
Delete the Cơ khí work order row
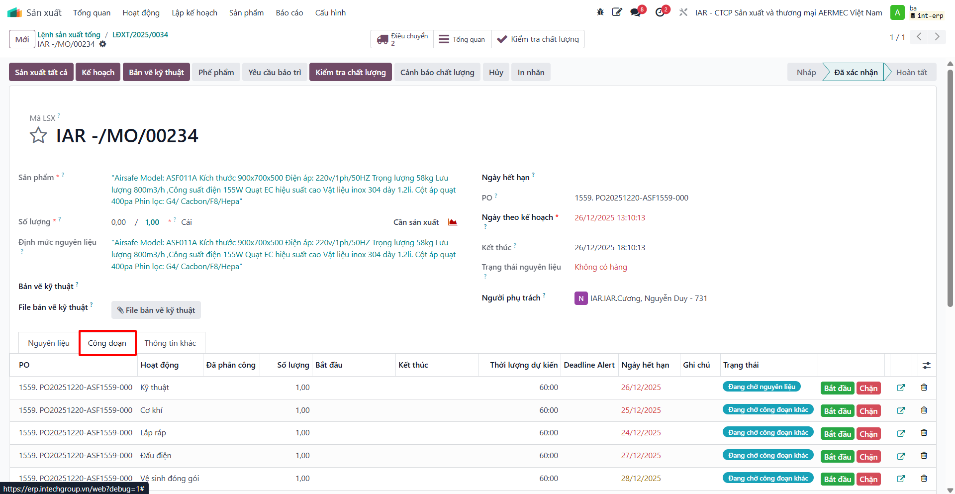(x=924, y=410)
